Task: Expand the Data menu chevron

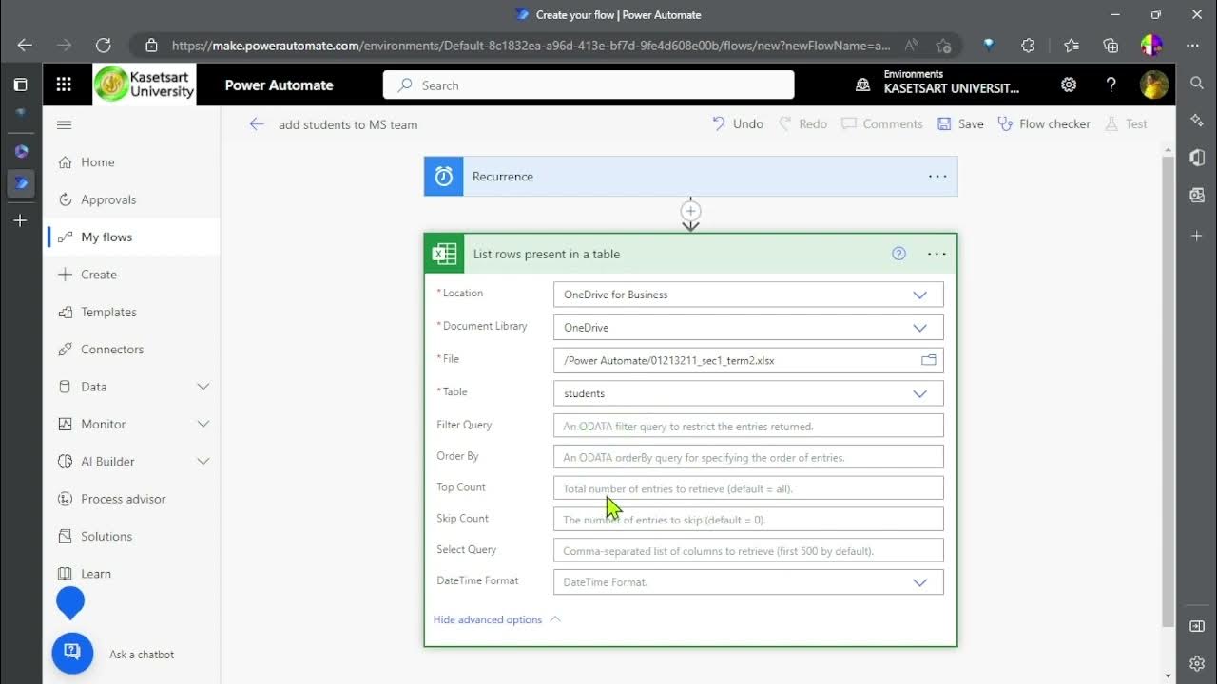Action: point(203,387)
